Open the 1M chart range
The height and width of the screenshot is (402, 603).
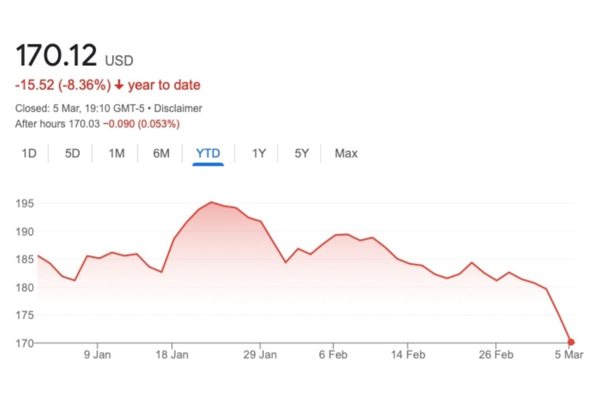point(117,154)
